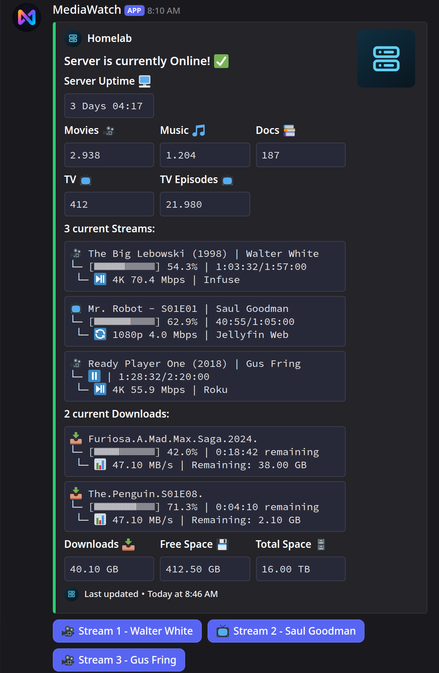Select the Total Space value 16.00 TB
The height and width of the screenshot is (673, 439).
[x=286, y=569]
